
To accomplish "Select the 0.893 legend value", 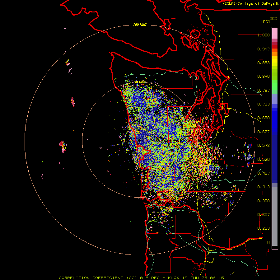I will click(264, 63).
